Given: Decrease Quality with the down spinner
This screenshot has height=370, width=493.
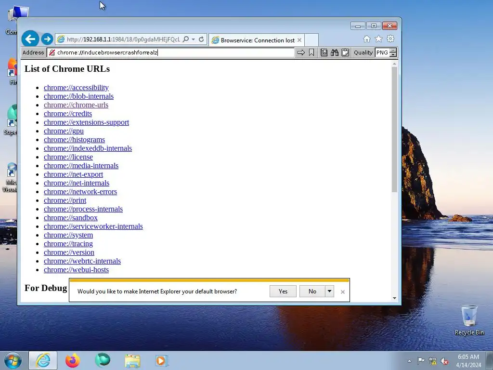Looking at the screenshot, I should tap(393, 55).
